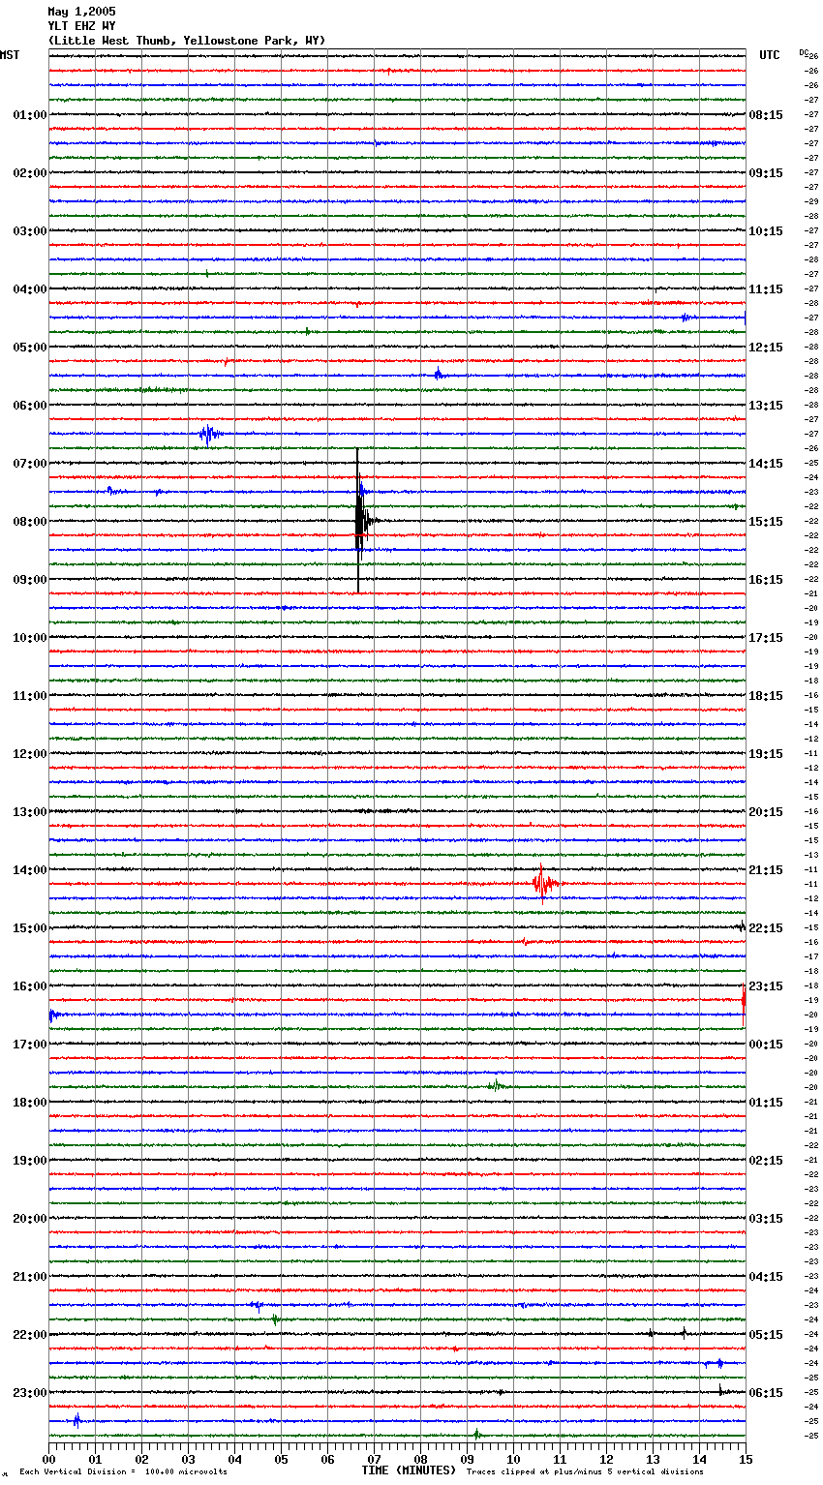Viewport: 823px width, 1485px height.
Task: Click the 19:15 UTC time label
Action: (x=766, y=754)
